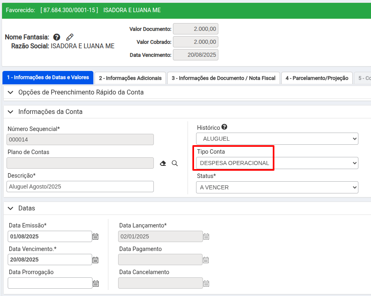Screen dimensions: 371x296
Task: Go to Informações de Documento / Nota Fiscal tab
Action: [223, 78]
